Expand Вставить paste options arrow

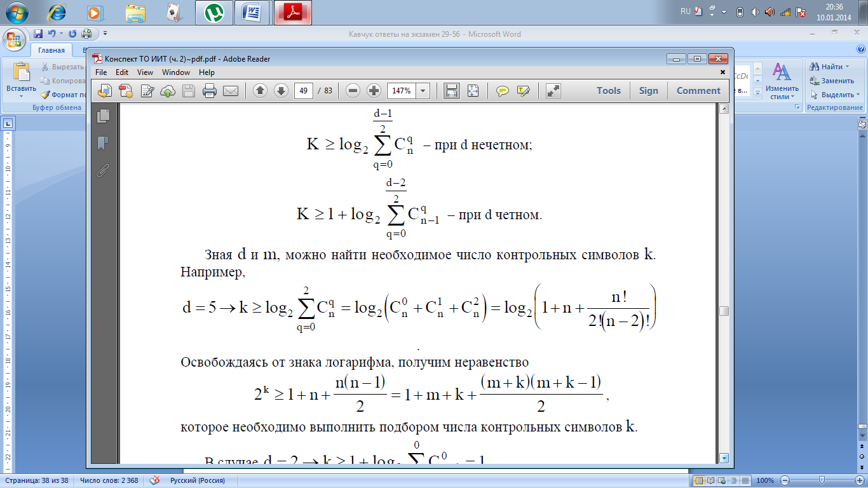[x=21, y=97]
